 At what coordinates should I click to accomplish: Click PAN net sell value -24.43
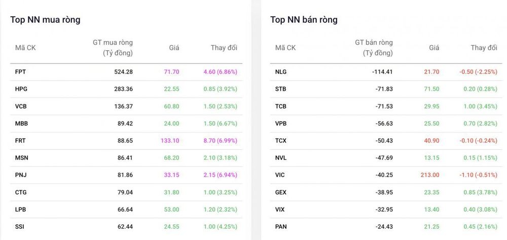pyautogui.click(x=384, y=227)
